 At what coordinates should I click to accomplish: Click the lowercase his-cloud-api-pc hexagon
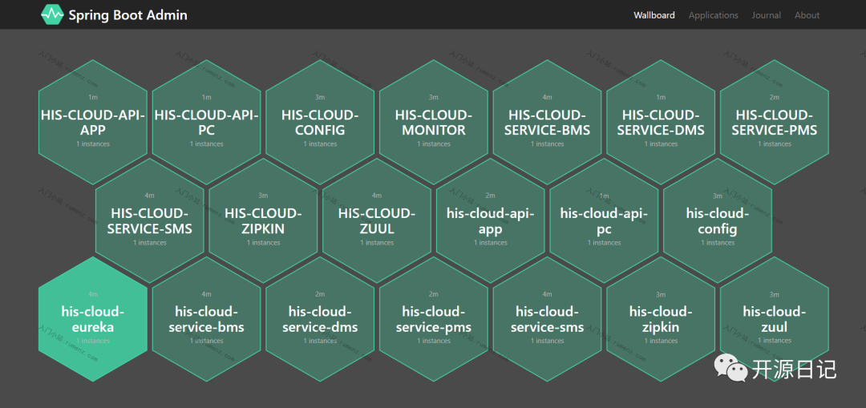pyautogui.click(x=605, y=221)
